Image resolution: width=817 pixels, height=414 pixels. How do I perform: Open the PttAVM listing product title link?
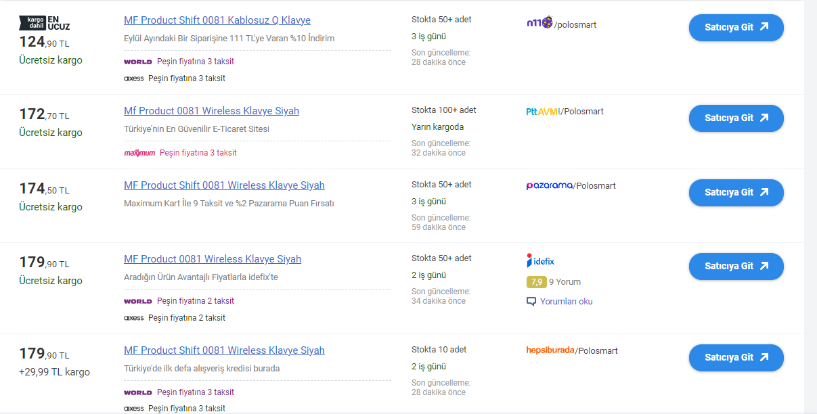tap(211, 111)
